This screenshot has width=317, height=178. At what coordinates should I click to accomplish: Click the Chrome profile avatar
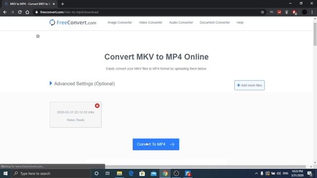(x=305, y=12)
